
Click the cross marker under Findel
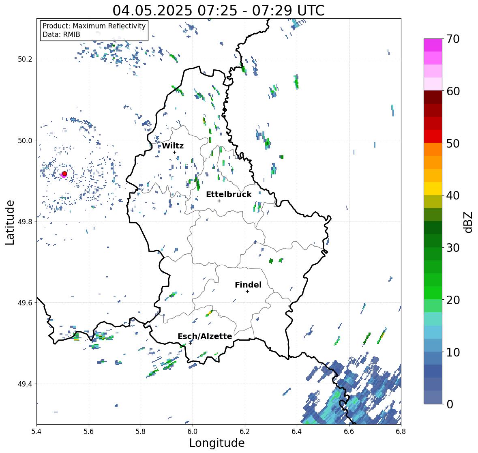pyautogui.click(x=248, y=292)
